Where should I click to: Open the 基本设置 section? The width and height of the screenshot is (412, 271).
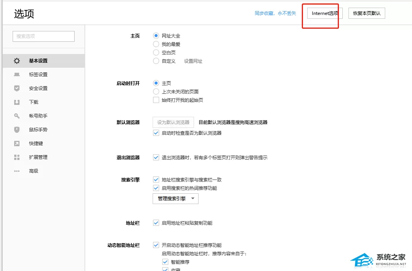click(44, 61)
